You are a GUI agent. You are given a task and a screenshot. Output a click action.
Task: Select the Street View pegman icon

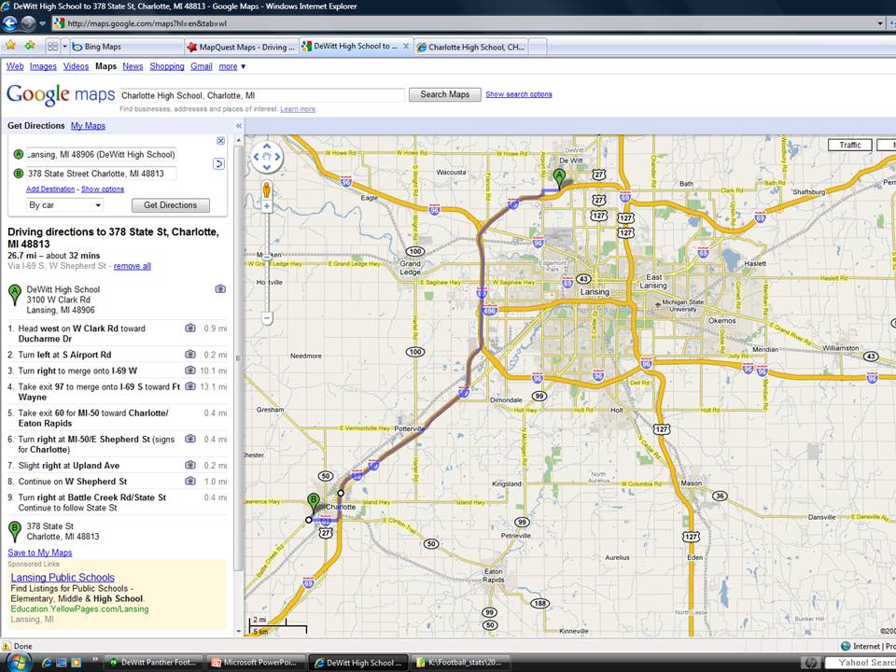point(266,189)
